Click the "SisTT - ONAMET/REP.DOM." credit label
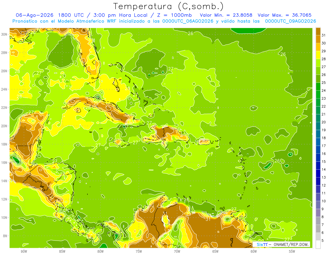 pos(281,244)
